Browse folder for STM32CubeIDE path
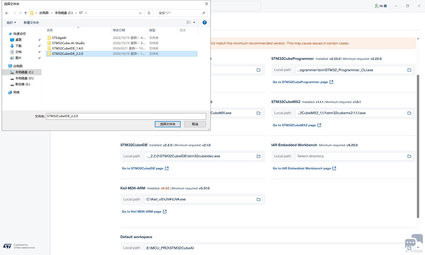Screen dimensions: 425x255 point(259,156)
